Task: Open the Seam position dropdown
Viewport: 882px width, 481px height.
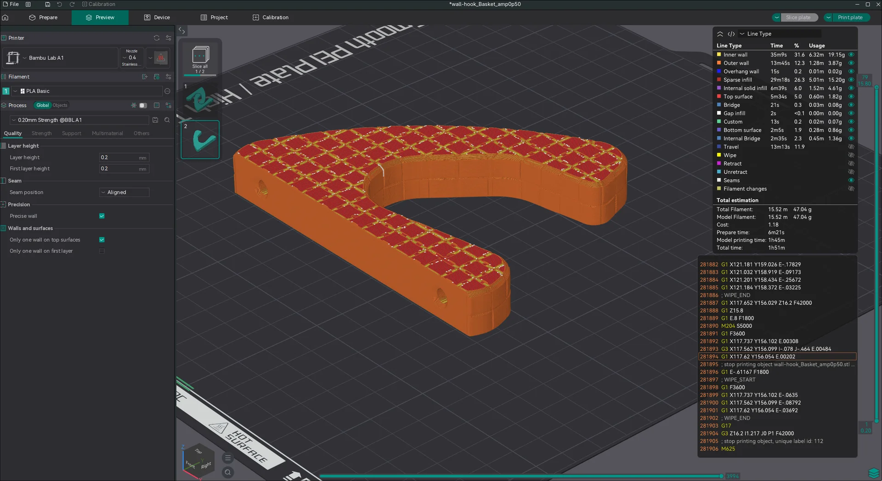Action: pos(124,192)
